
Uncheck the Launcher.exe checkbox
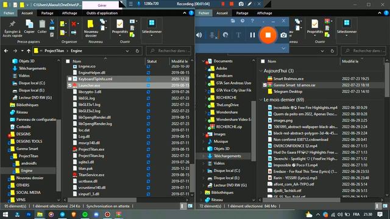tap(69, 85)
